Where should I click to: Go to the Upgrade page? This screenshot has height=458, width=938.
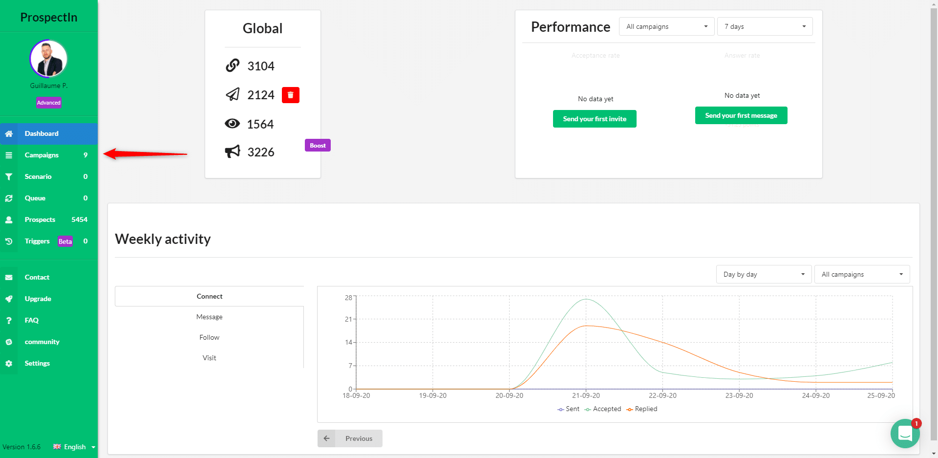[49, 299]
